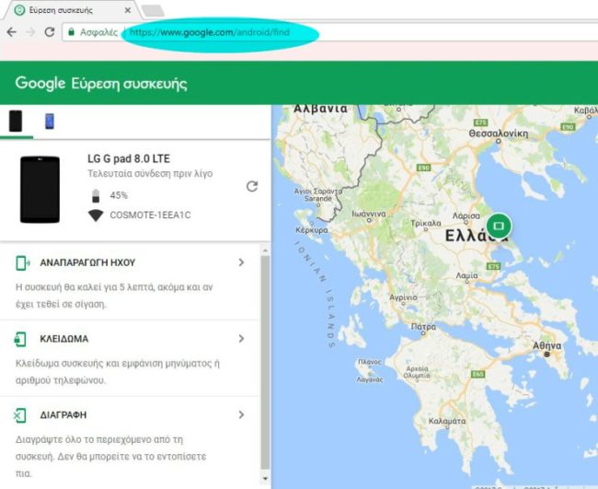Click the lock device icon beside ΚΛΕΙΔΩΜΑ
Viewport: 598px width, 489px height.
tap(21, 339)
